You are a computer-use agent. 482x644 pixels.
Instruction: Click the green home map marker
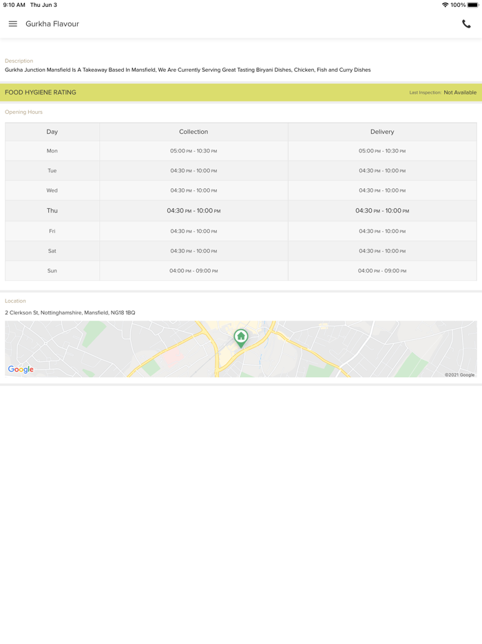coord(241,339)
